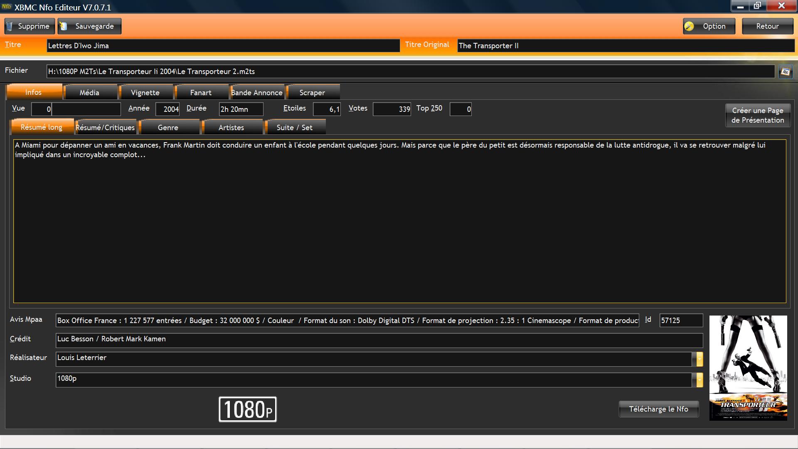
Task: Click the Transporteur poster thumbnail
Action: (748, 368)
